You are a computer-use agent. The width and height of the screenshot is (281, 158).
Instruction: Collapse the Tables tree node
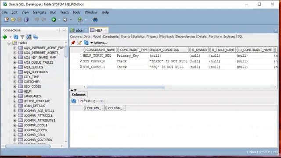click(x=9, y=43)
